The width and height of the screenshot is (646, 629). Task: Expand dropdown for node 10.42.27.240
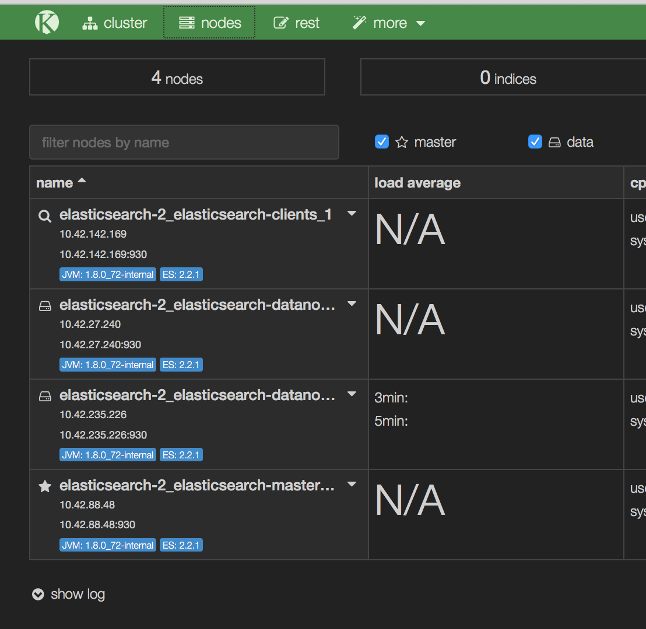pos(352,304)
